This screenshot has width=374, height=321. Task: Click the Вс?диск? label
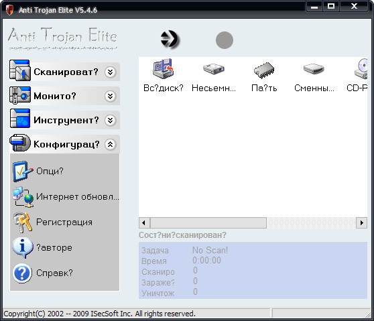pos(164,88)
